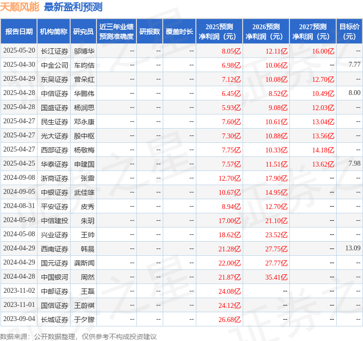
Task: Select institution 西部证券
Action: [x=55, y=150]
